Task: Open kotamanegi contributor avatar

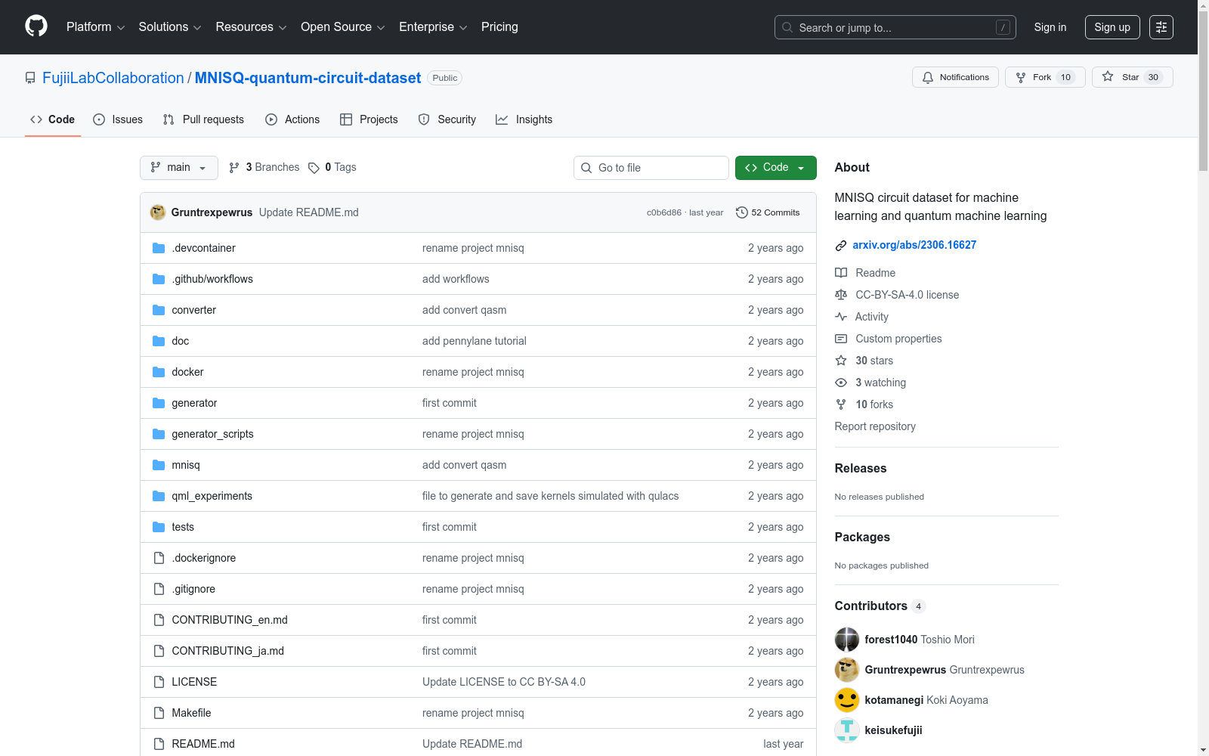Action: 847,700
